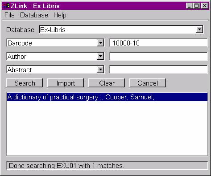Expand the Abstract search field dropdown arrow

click(100, 70)
